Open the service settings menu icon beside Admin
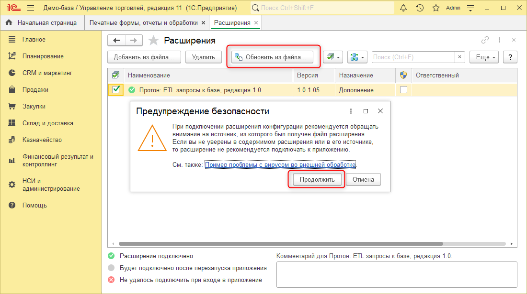Image resolution: width=527 pixels, height=294 pixels. [470, 8]
